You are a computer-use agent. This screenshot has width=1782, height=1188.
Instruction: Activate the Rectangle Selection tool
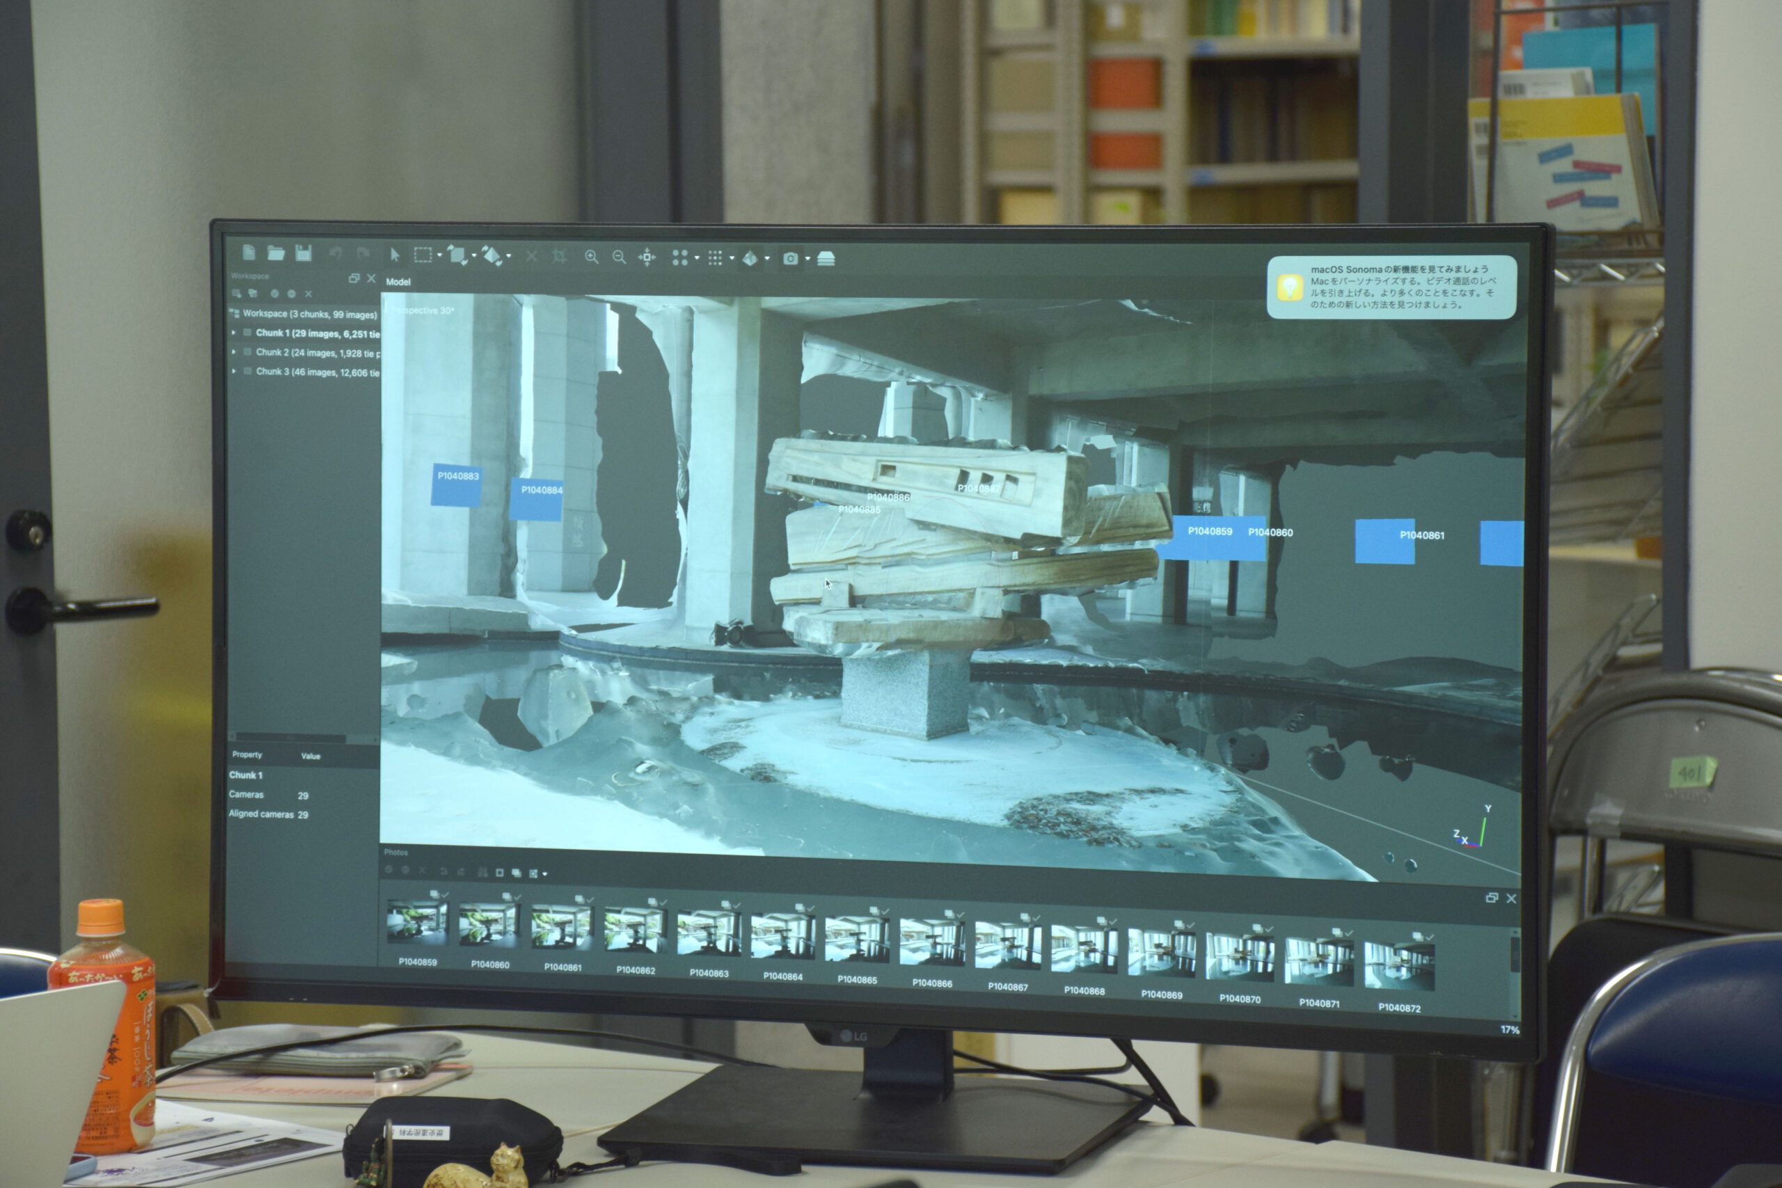(x=423, y=255)
